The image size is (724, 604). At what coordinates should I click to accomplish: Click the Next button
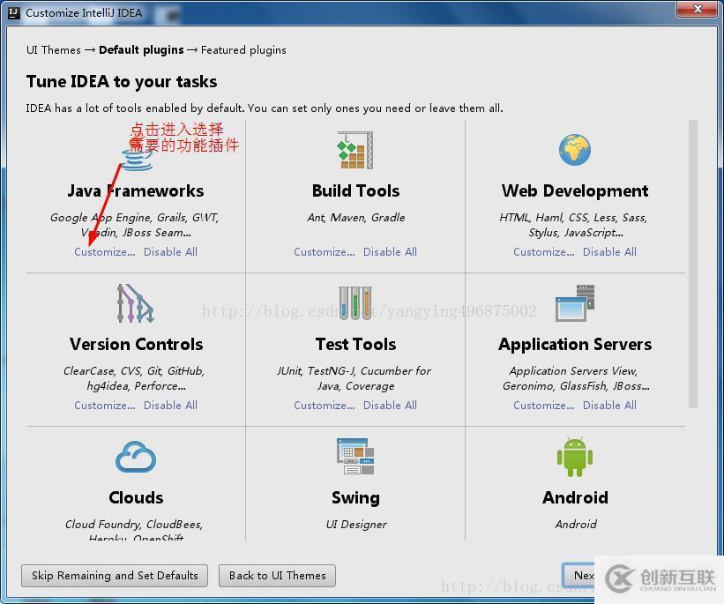coord(578,576)
